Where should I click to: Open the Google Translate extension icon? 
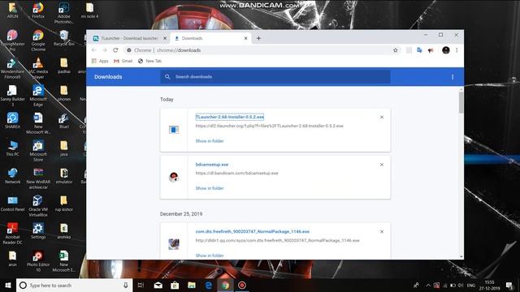pyautogui.click(x=419, y=50)
